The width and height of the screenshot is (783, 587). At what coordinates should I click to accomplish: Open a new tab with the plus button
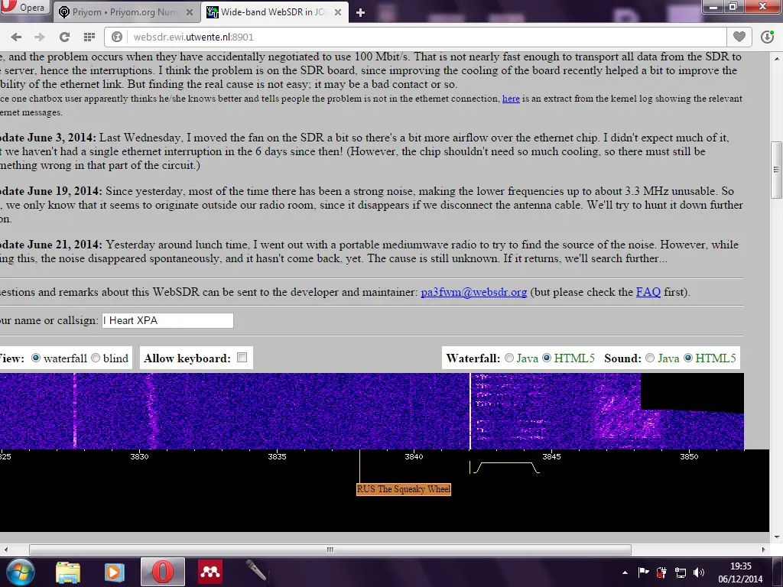point(360,12)
